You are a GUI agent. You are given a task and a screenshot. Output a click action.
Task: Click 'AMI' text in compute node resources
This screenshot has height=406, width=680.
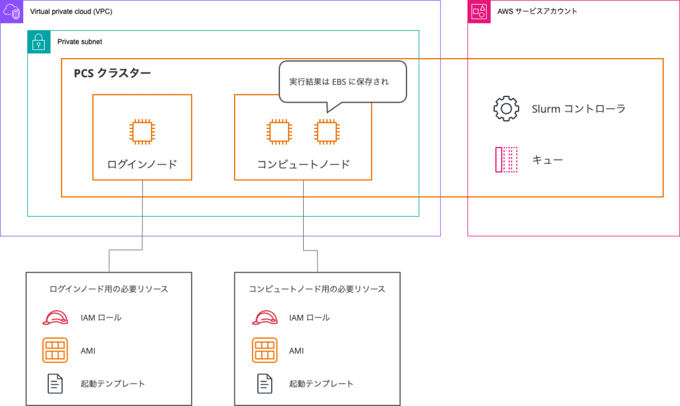[x=296, y=351]
